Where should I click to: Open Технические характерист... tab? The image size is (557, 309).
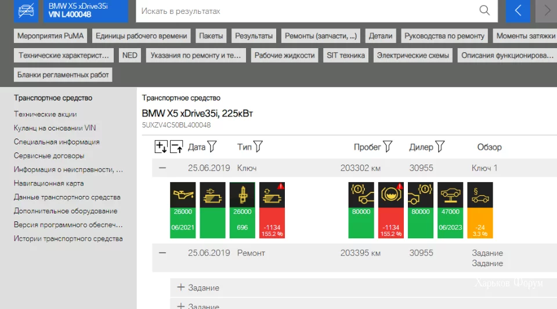64,55
